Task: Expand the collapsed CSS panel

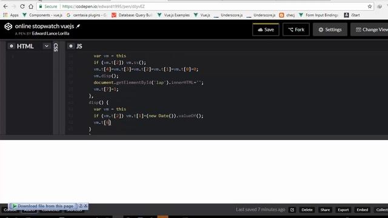Action: click(56, 47)
